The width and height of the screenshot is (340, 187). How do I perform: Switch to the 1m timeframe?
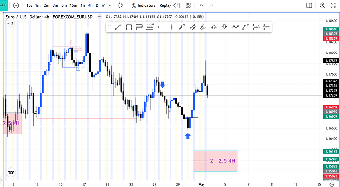point(38,5)
